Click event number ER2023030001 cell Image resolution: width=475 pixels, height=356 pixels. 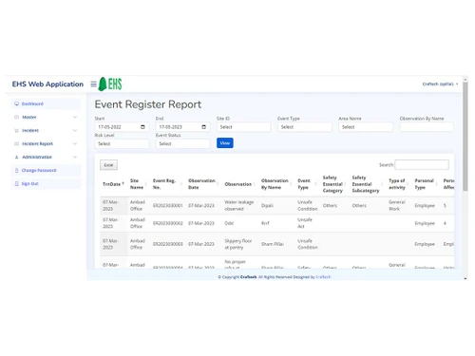click(x=168, y=205)
